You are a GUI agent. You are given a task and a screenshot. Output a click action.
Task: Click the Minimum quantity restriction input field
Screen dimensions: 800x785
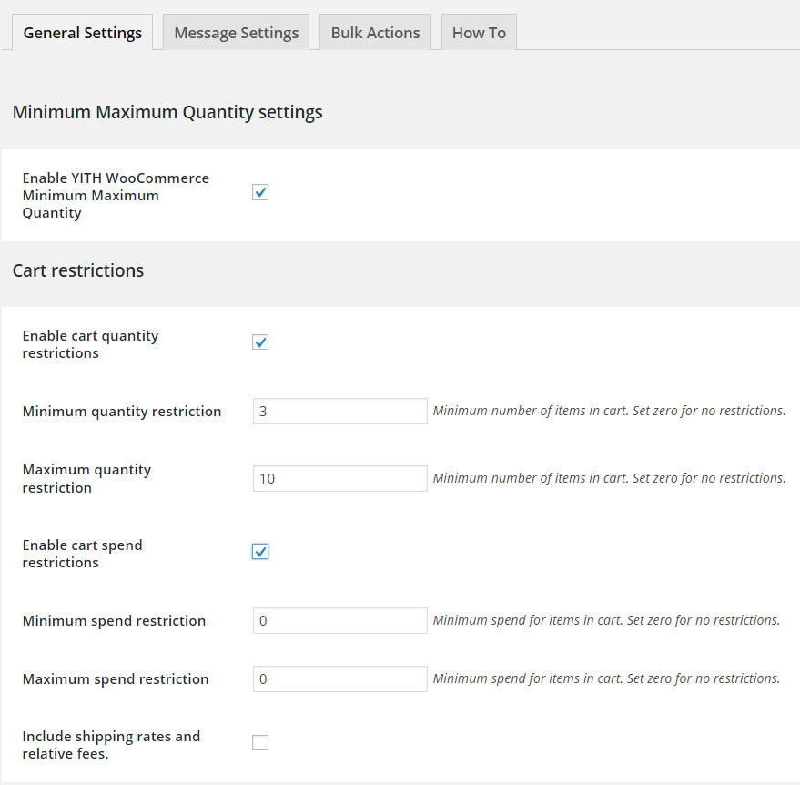click(x=339, y=412)
